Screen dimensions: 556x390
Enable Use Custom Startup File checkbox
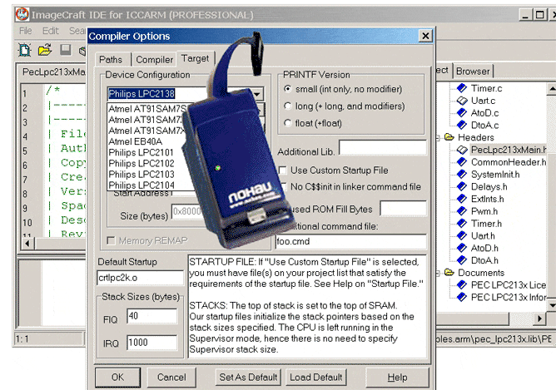click(x=283, y=170)
